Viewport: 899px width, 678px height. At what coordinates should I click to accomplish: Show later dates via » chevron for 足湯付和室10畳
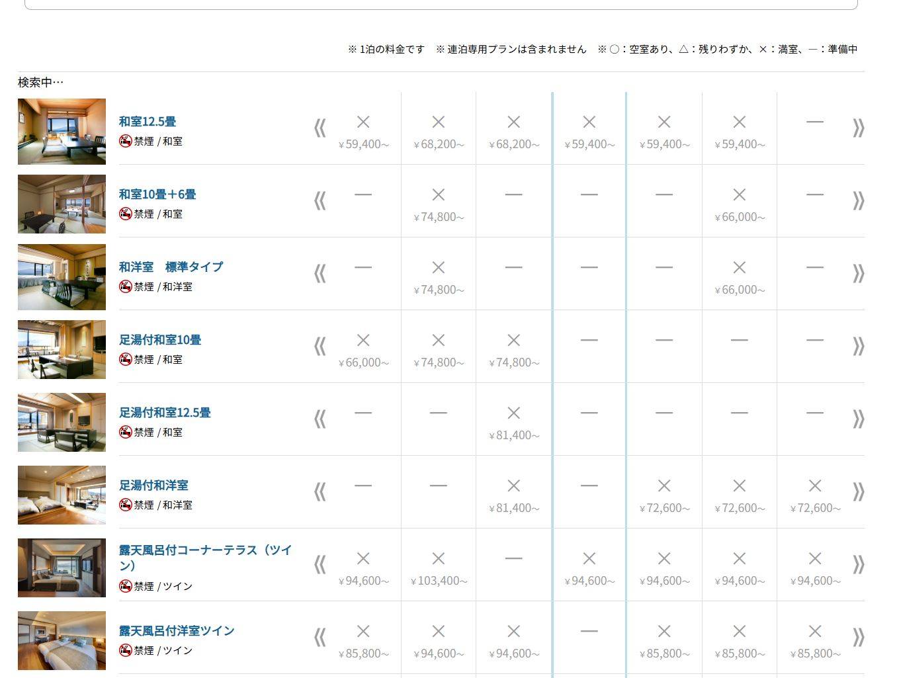859,347
